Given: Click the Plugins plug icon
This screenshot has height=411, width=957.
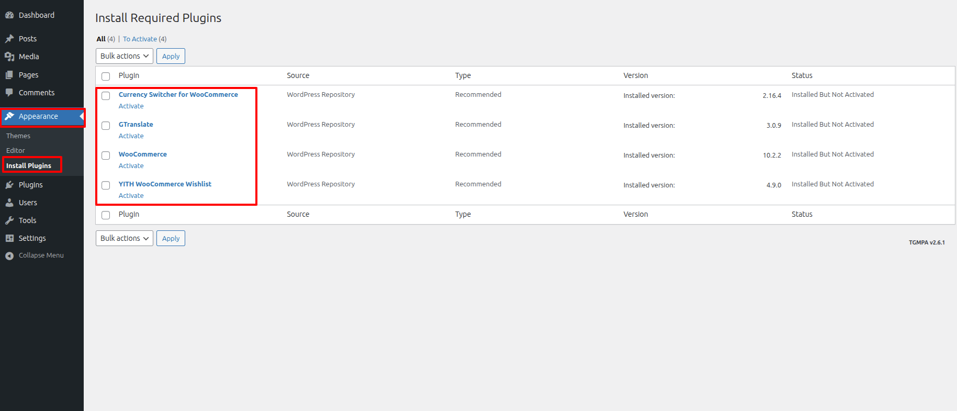Looking at the screenshot, I should pyautogui.click(x=9, y=185).
